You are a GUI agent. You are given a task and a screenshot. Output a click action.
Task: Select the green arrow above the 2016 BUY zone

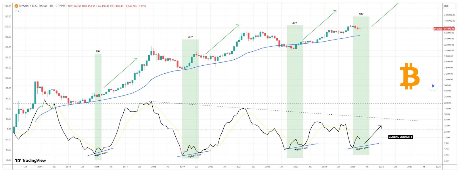point(121,73)
